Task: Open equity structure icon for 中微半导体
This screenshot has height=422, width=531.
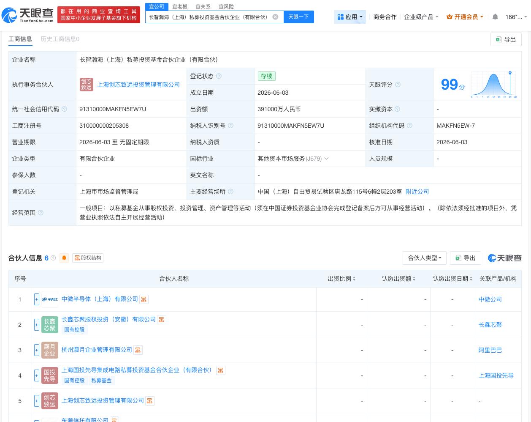Action: 144,299
